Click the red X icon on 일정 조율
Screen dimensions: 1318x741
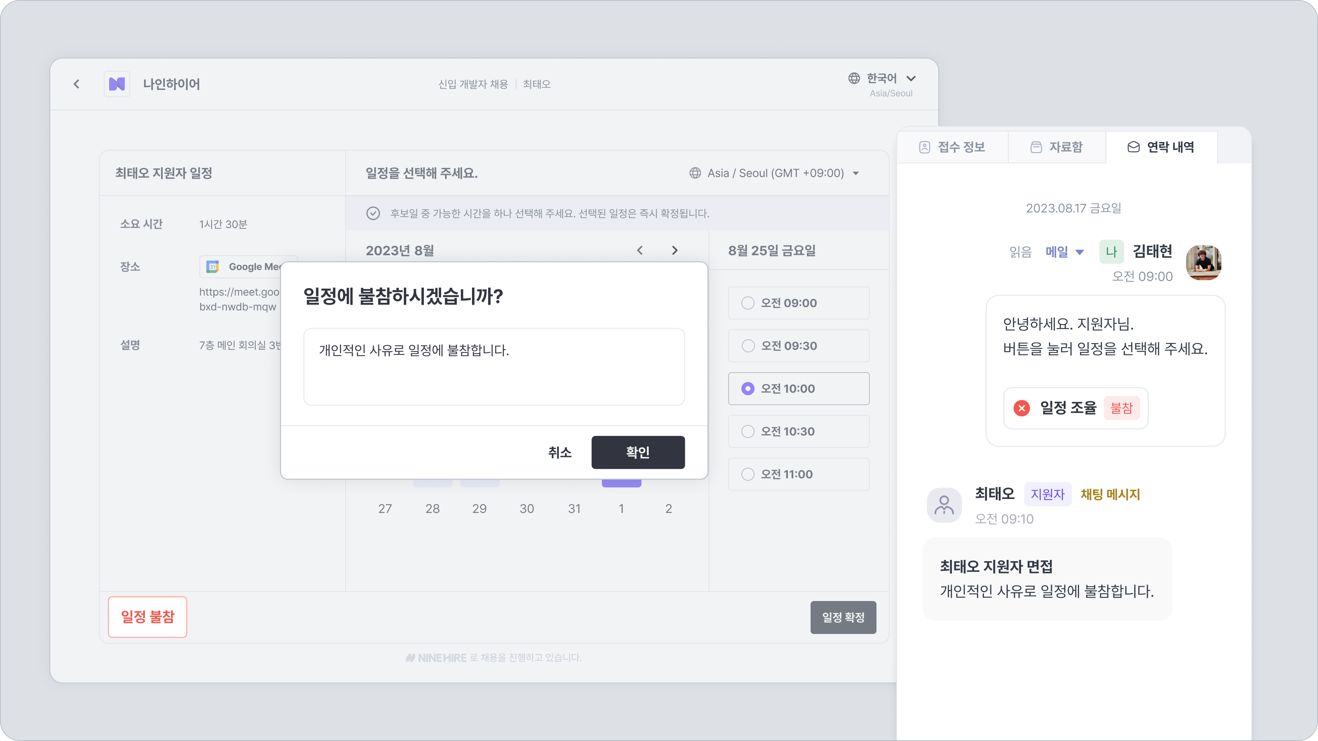(1021, 408)
